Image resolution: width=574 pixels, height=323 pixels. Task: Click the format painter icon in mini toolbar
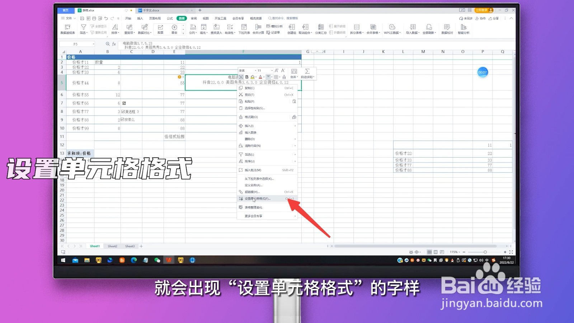(284, 77)
